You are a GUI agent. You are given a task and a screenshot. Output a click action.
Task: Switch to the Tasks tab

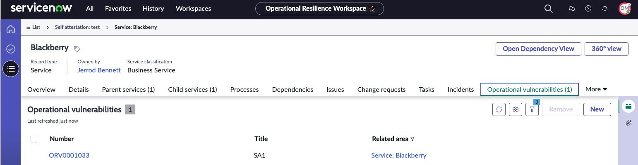427,89
